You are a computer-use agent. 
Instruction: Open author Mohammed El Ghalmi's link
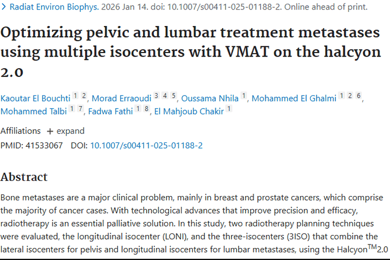(296, 98)
